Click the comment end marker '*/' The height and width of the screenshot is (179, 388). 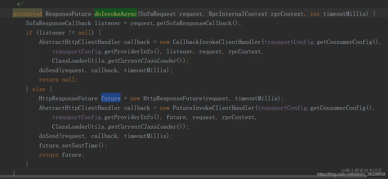[x=20, y=4]
